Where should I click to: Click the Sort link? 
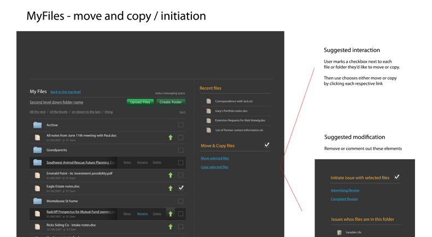click(x=183, y=112)
